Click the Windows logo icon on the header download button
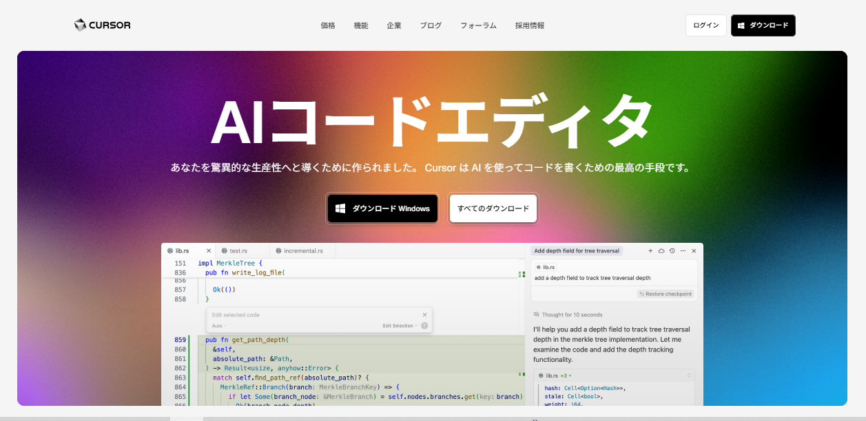866x421 pixels. tap(741, 25)
